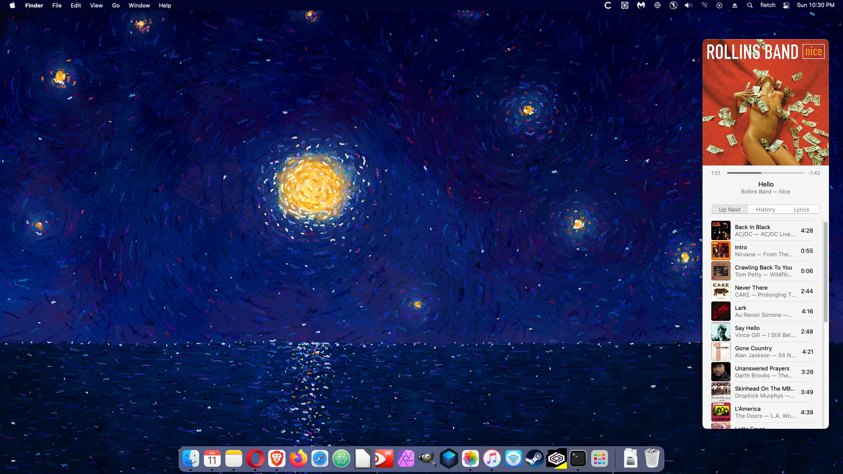Viewport: 843px width, 474px height.
Task: Click the Malwarebytes menu bar icon
Action: pos(641,5)
